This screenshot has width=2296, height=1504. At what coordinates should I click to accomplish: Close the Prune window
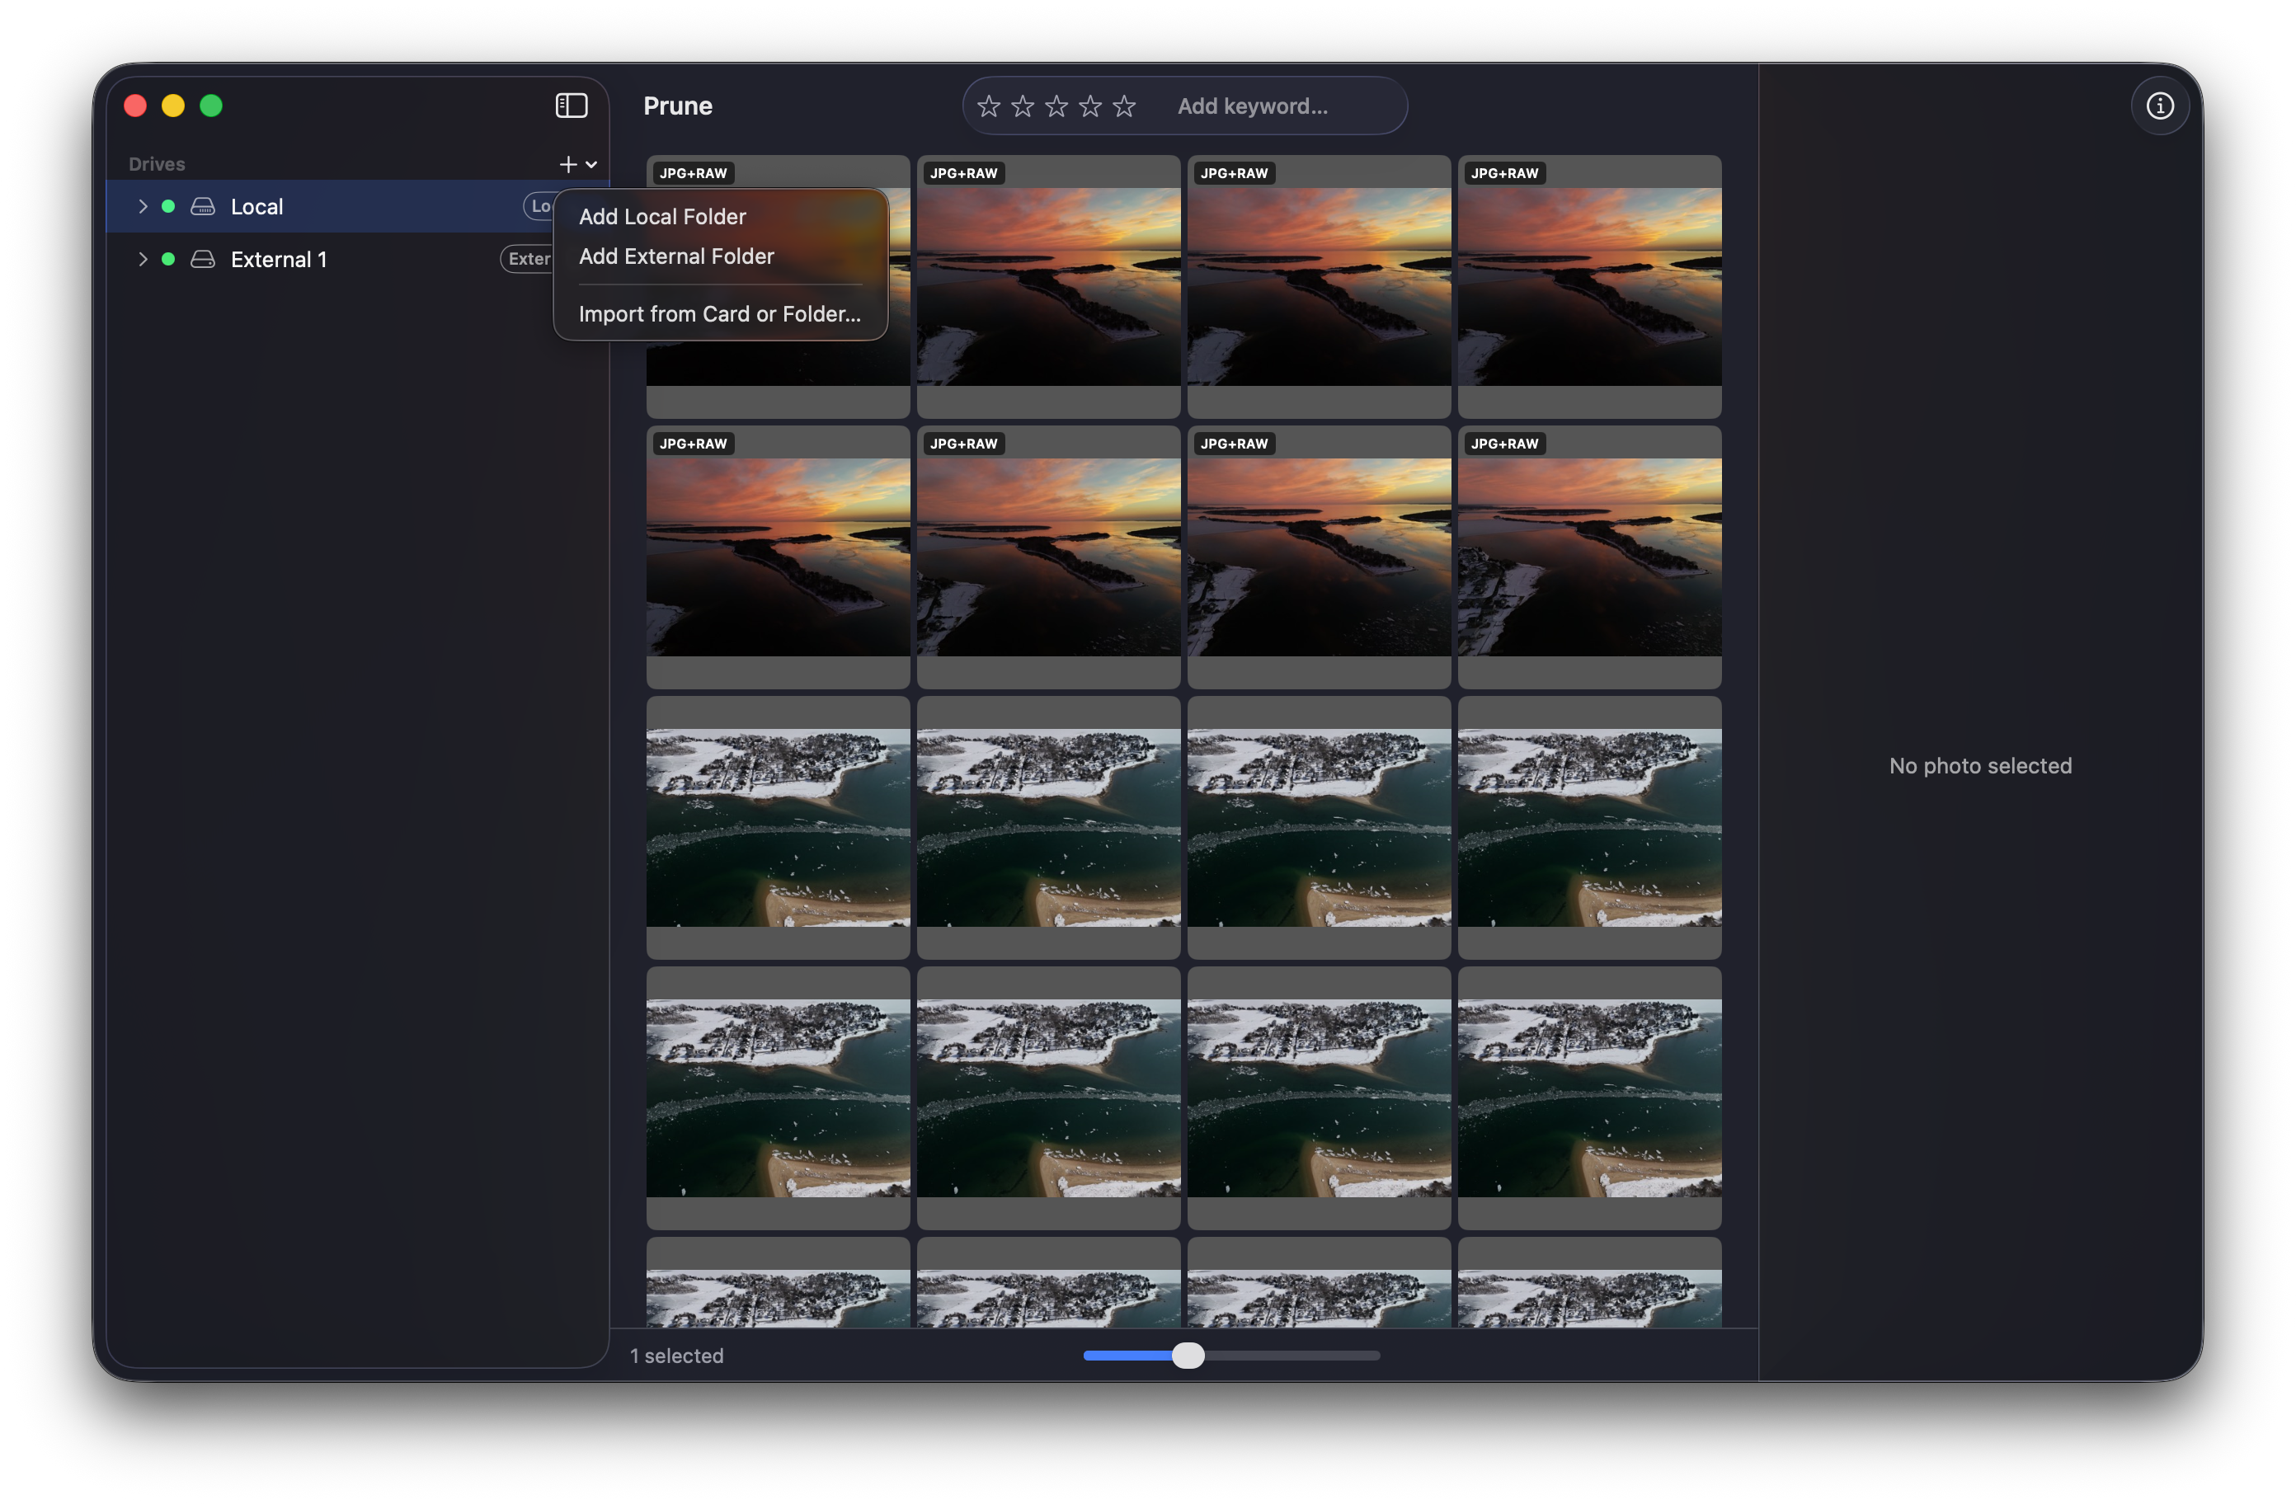coord(135,106)
